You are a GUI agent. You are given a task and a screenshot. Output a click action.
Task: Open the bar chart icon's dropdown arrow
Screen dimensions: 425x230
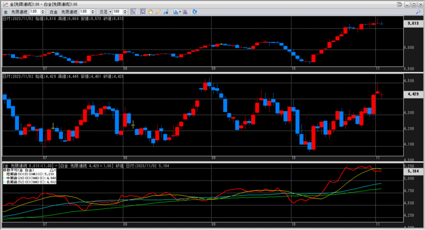(x=180, y=12)
